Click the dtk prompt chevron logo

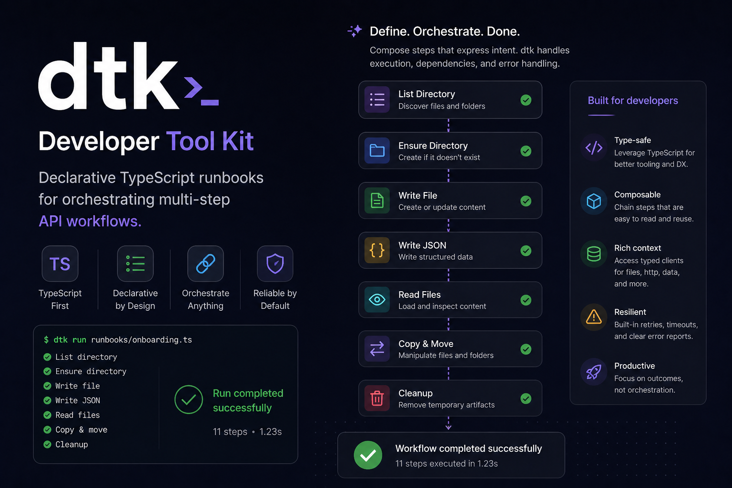[201, 91]
